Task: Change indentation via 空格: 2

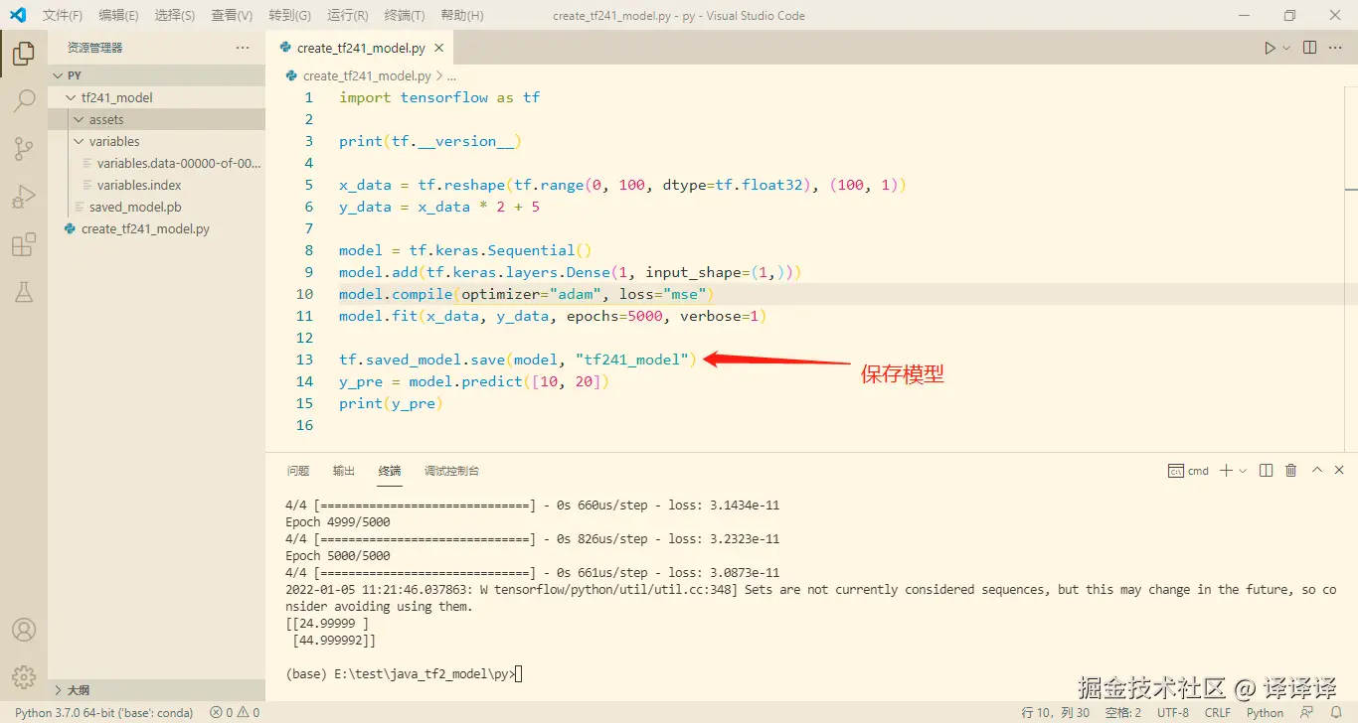Action: click(1123, 712)
